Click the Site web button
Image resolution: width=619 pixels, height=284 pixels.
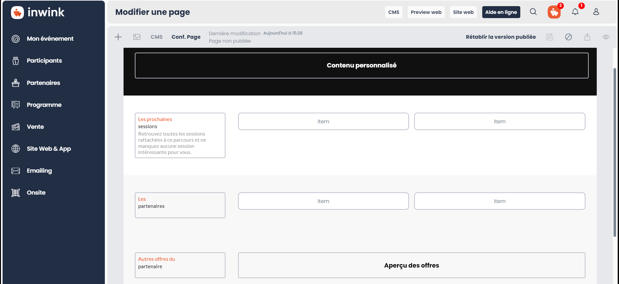[x=463, y=12]
